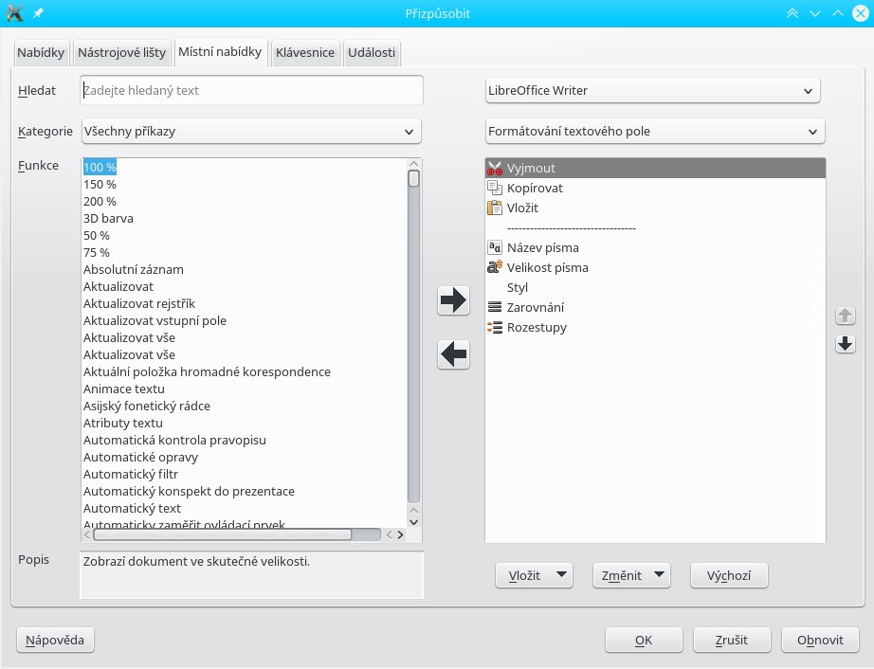Switch to the Nástrojové lišty tab
Viewport: 874px width, 669px height.
121,53
